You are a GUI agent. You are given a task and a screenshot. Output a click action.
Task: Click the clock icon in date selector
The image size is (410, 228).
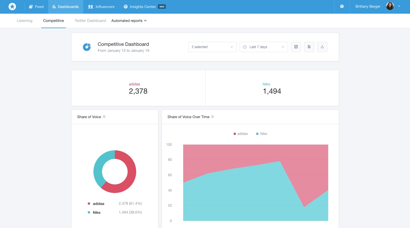click(245, 47)
